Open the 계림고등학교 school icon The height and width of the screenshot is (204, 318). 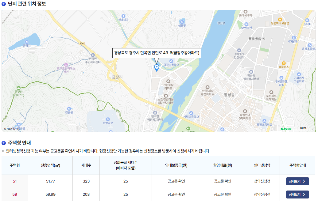pyautogui.click(x=191, y=113)
